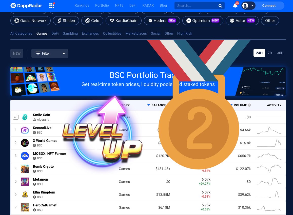Open the Elfin Kingdom icon
This screenshot has width=293, height=215.
[x=25, y=194]
